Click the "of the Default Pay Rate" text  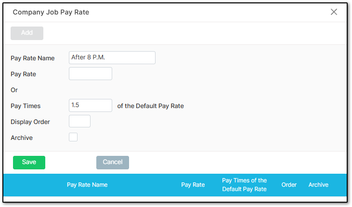tap(150, 106)
